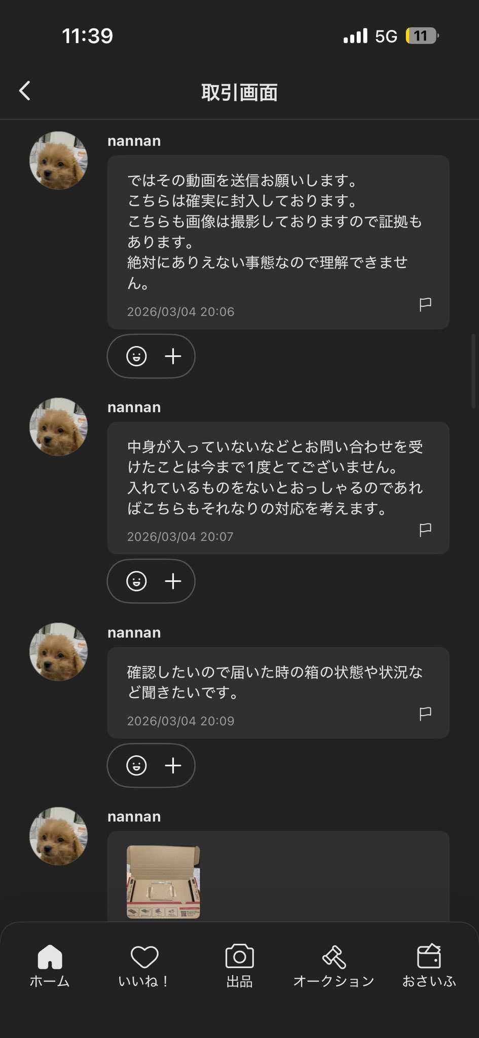Open nannan username above 20:07 message
The image size is (479, 1038).
pyautogui.click(x=134, y=407)
